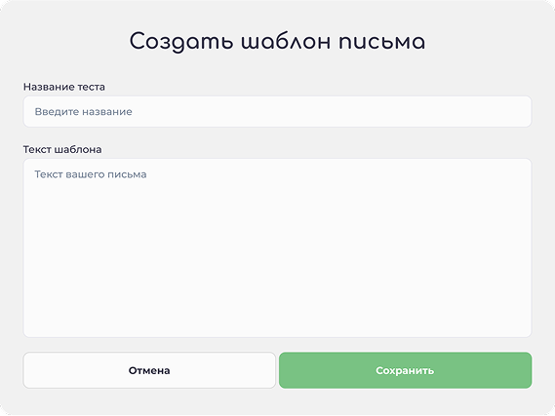Focus the 'Текст вашего письма' text area
Screen dimensions: 555x416
pyautogui.click(x=277, y=247)
